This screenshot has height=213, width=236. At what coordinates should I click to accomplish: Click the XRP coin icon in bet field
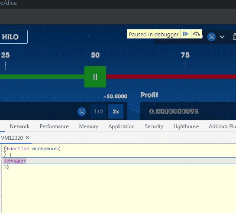click(82, 112)
